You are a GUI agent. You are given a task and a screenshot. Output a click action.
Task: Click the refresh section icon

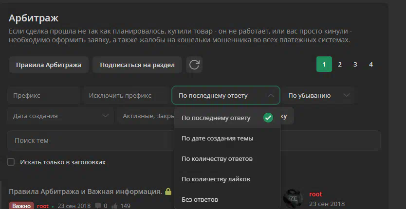(x=194, y=65)
